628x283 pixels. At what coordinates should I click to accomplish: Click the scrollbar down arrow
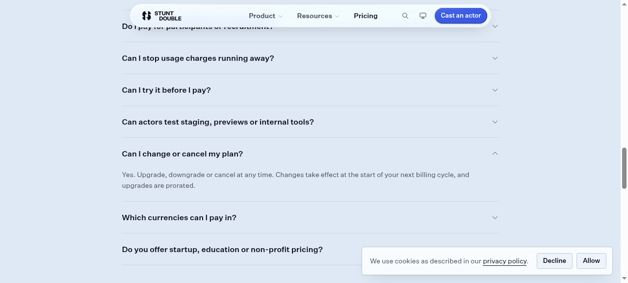pyautogui.click(x=624, y=279)
